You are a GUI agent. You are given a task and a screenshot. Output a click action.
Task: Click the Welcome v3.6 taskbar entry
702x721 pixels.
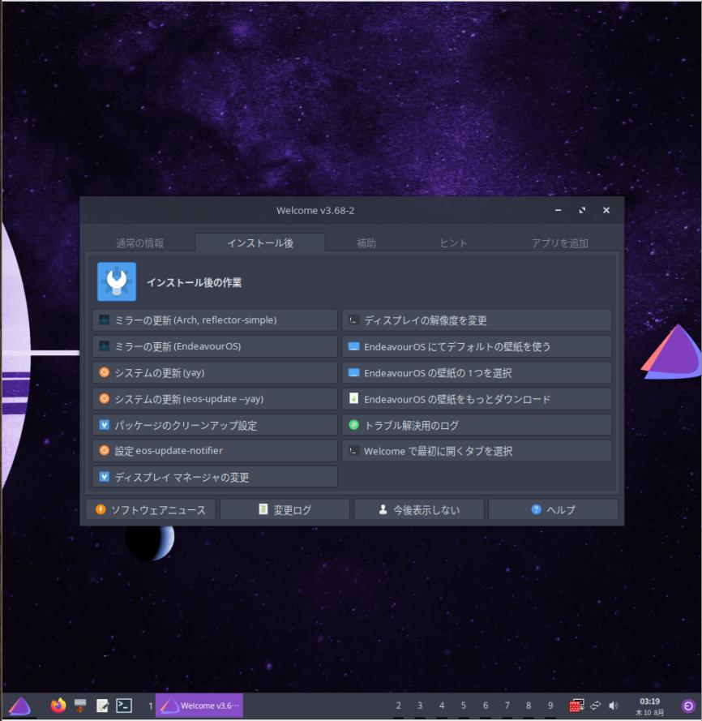coord(199,706)
